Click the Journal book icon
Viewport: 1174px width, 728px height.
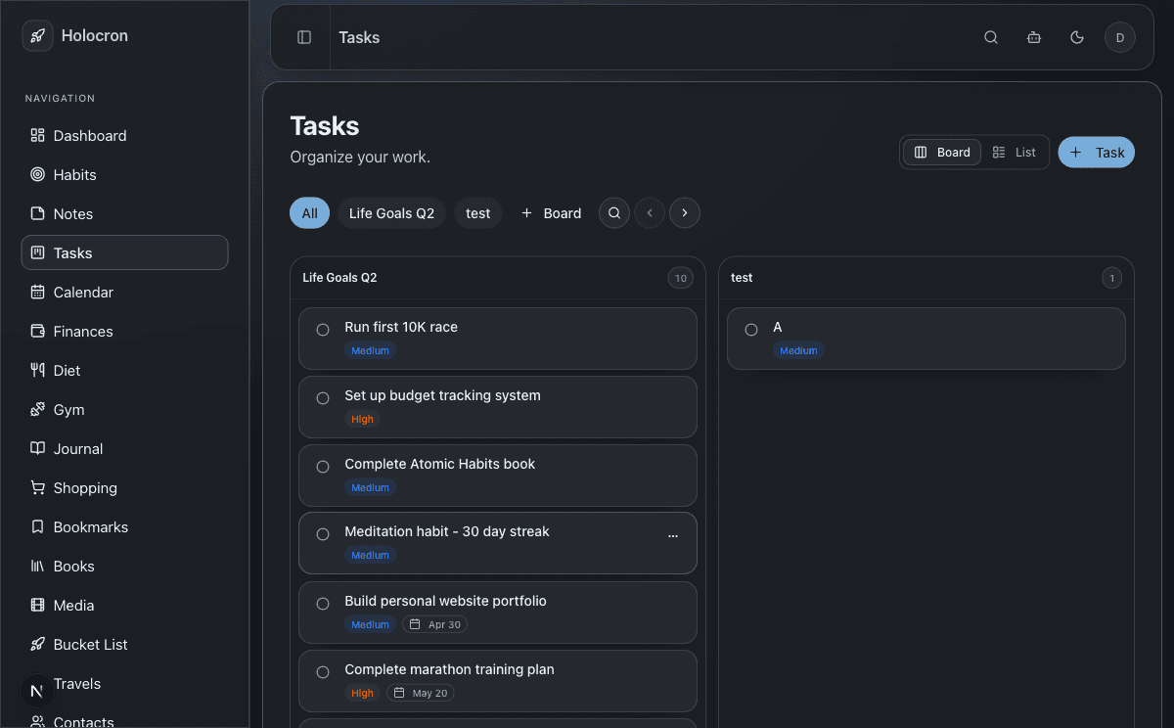[x=37, y=448]
